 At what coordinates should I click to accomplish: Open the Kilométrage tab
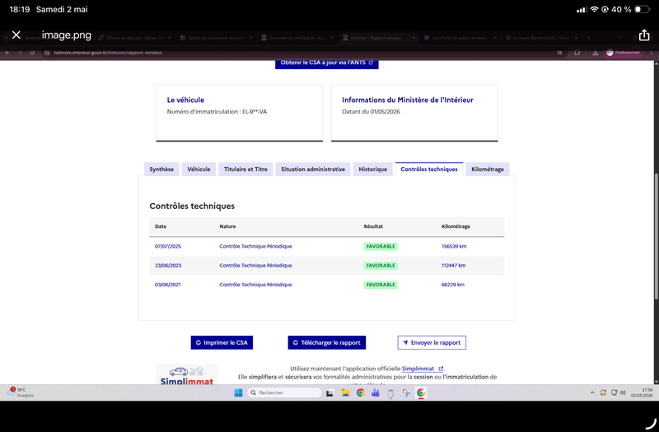click(x=488, y=170)
